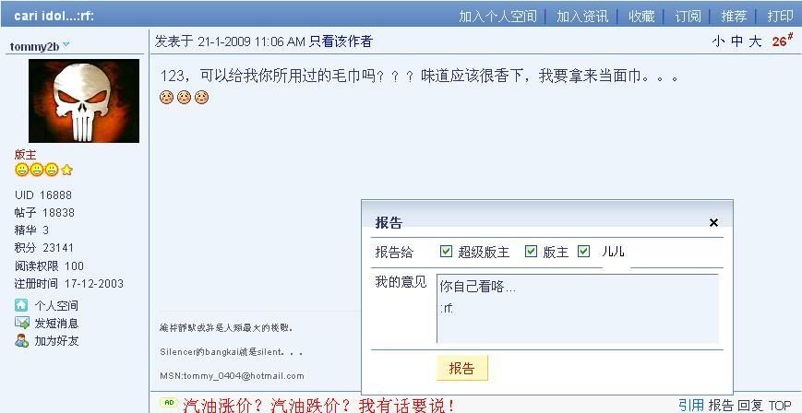
Task: Close the 报告 dialog with X
Action: pyautogui.click(x=714, y=222)
